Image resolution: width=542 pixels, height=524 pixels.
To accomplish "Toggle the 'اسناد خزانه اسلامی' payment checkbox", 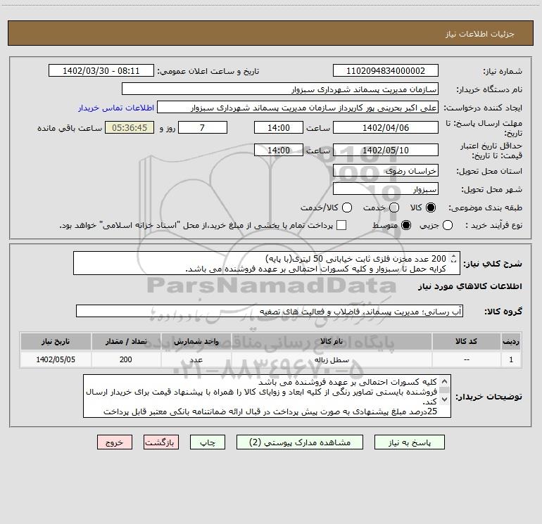I will coord(341,225).
